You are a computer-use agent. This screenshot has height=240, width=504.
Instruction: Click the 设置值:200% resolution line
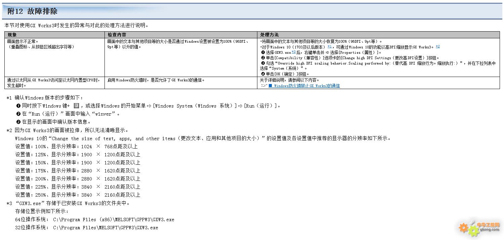point(78,179)
